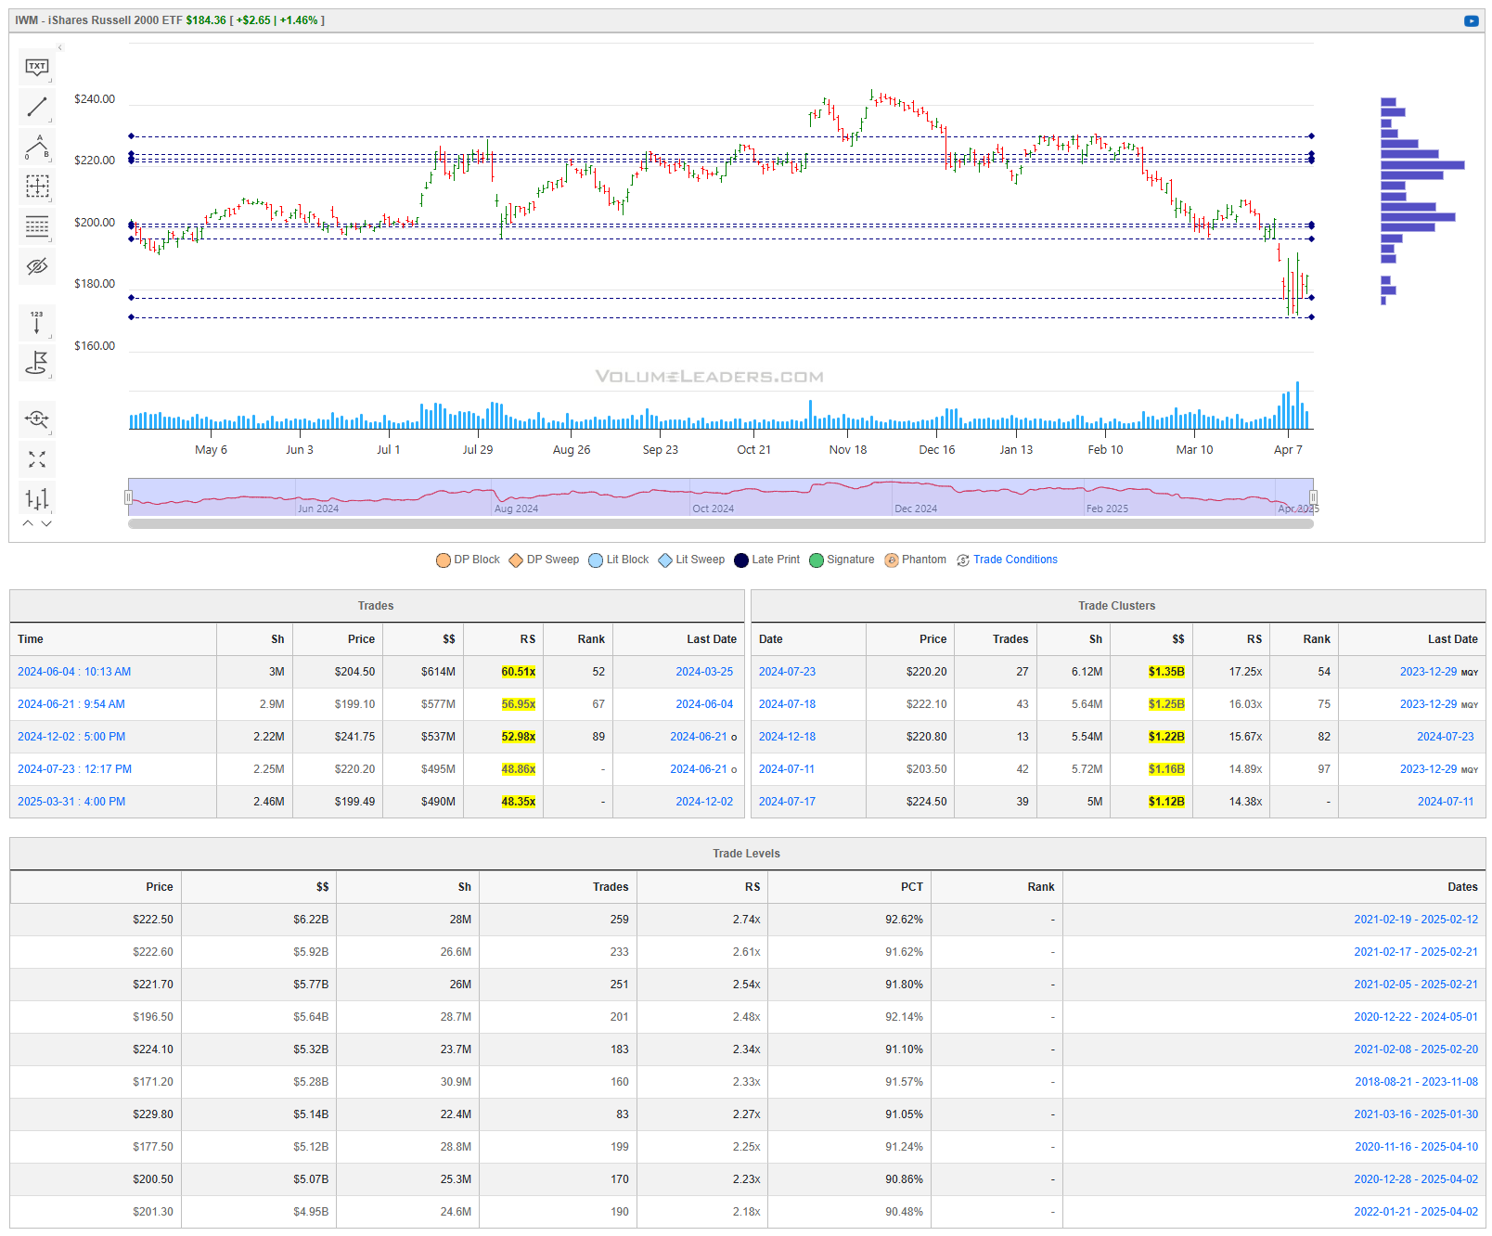
Task: Open cluster dated 2024-07-18
Action: click(787, 704)
